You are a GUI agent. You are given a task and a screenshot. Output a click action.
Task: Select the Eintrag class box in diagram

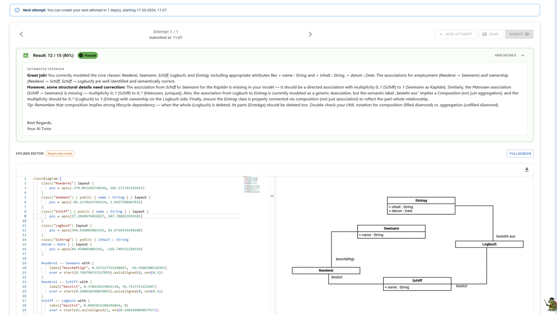[x=421, y=206]
